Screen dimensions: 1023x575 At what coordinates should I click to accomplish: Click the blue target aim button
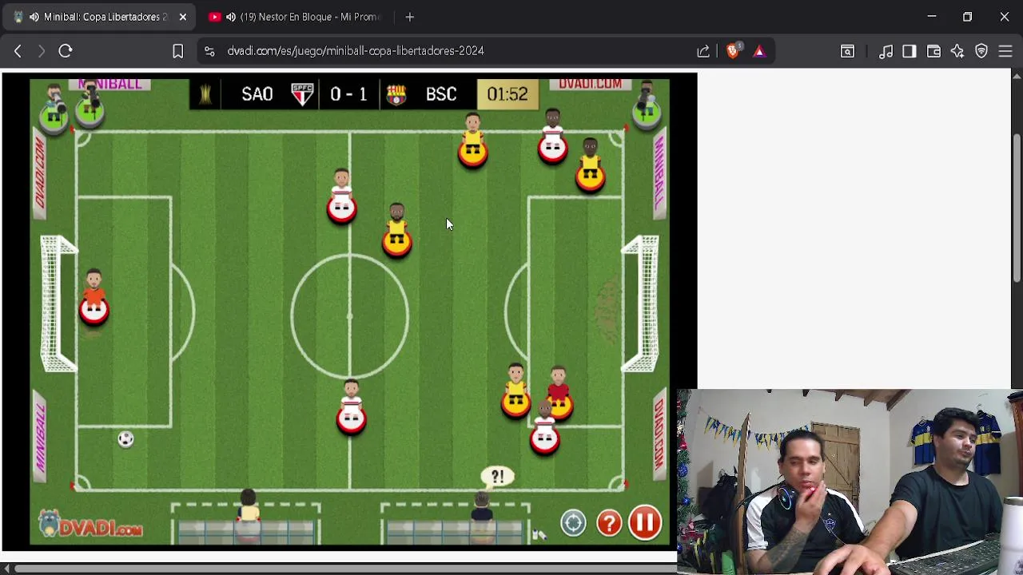(573, 523)
